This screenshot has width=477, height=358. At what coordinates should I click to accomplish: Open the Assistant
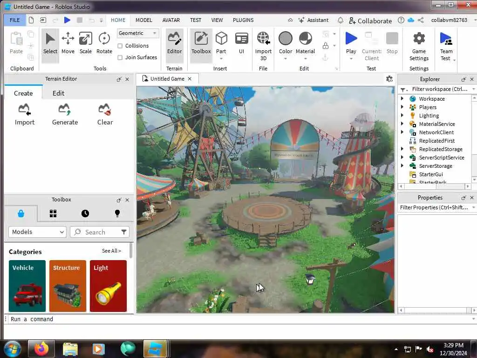coord(313,20)
